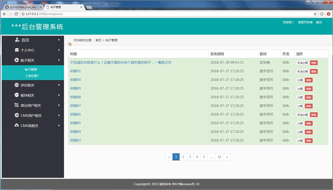Click 加精 for 标题87
The width and height of the screenshot is (333, 190).
pyautogui.click(x=300, y=106)
